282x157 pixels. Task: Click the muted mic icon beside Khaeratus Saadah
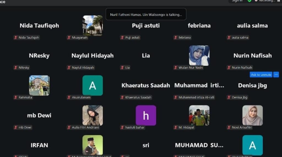click(122, 97)
